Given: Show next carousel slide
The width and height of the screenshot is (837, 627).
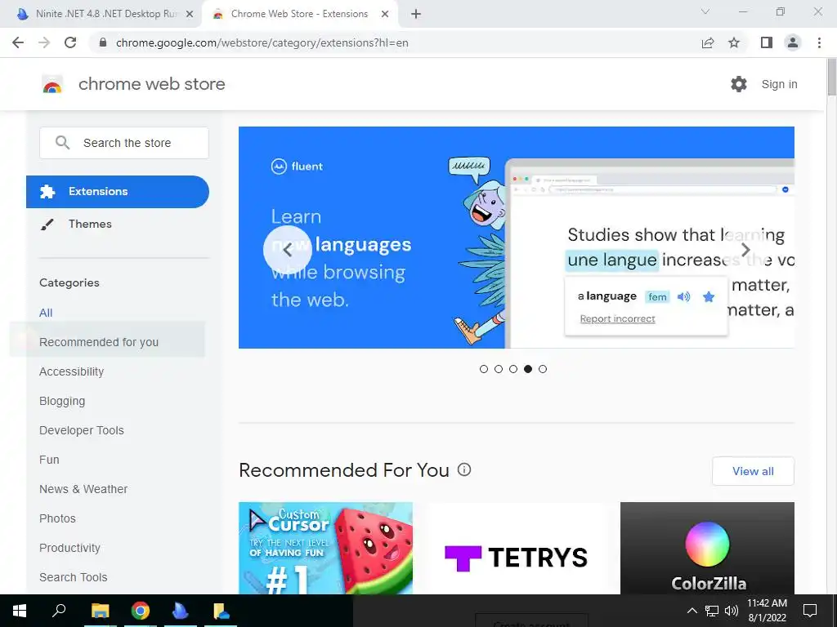Looking at the screenshot, I should [x=745, y=250].
